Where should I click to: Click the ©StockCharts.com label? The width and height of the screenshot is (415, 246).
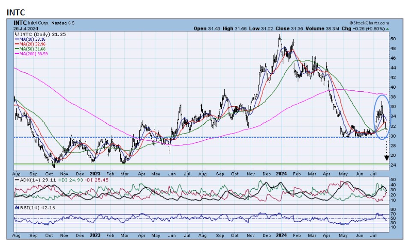[x=369, y=23]
